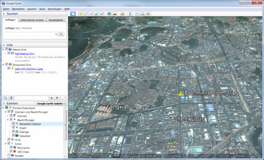The height and width of the screenshot is (160, 264).
Task: Collapse the Ebenen panel
Action: [x=4, y=104]
